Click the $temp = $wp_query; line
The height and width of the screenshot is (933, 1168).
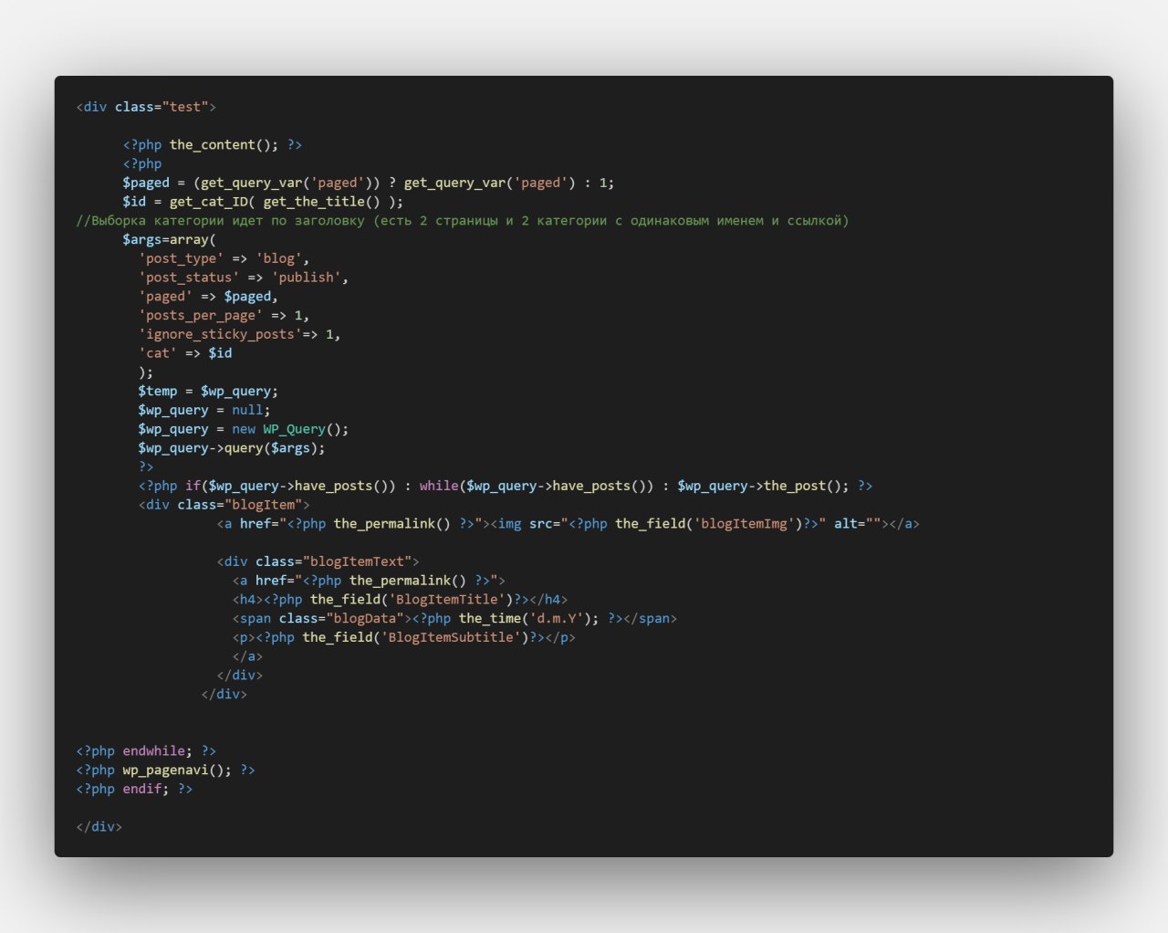click(x=209, y=392)
